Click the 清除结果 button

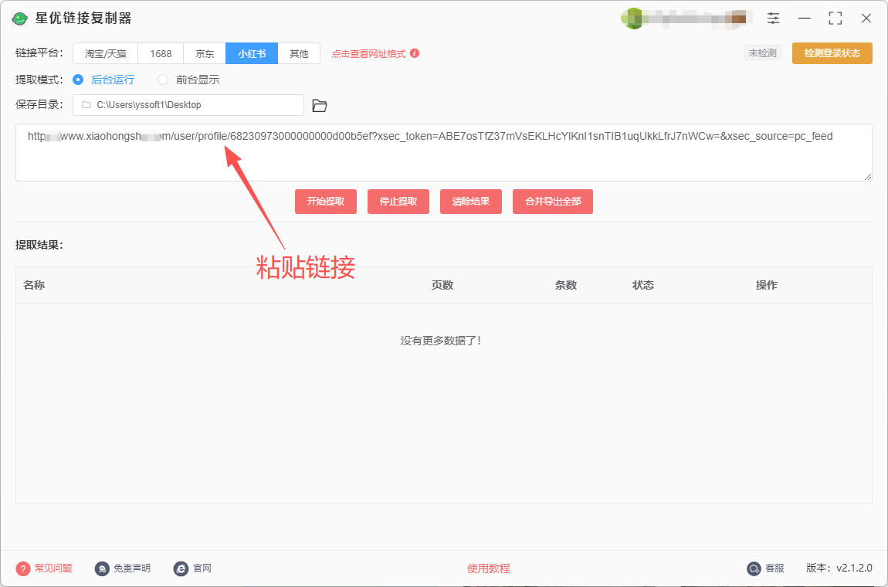tap(470, 202)
